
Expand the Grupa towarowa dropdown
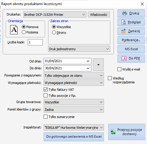74,102
